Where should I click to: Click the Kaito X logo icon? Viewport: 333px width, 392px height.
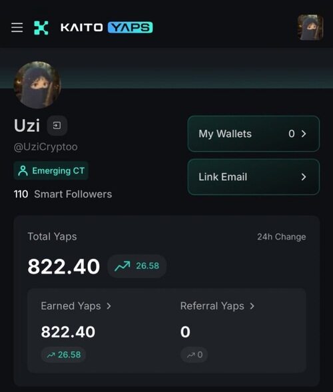pyautogui.click(x=41, y=27)
